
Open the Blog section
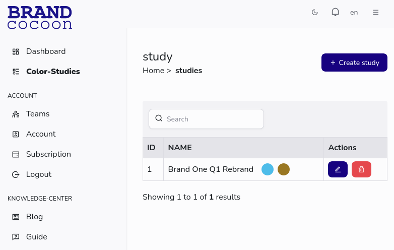[34, 217]
